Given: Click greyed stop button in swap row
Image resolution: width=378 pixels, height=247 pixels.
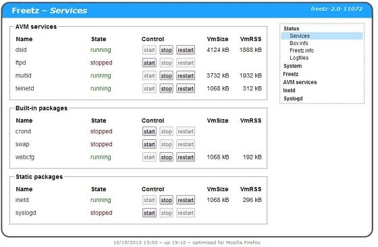Looking at the screenshot, I should click(x=166, y=145).
